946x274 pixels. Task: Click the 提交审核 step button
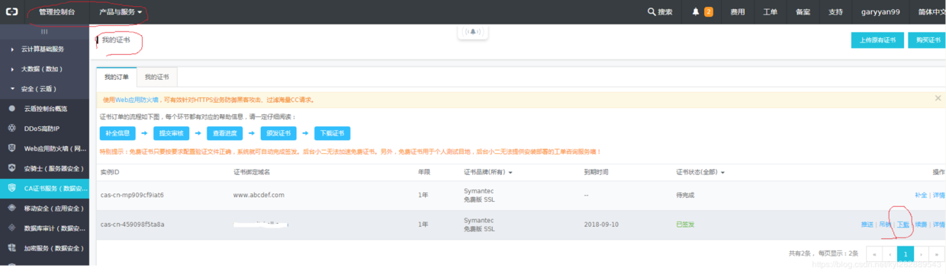[x=171, y=133]
